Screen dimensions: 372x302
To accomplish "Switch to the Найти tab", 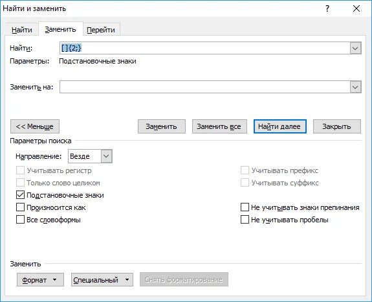I will 22,30.
